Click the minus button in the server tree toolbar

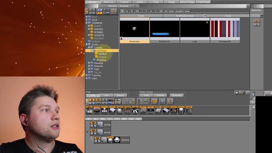[92, 13]
